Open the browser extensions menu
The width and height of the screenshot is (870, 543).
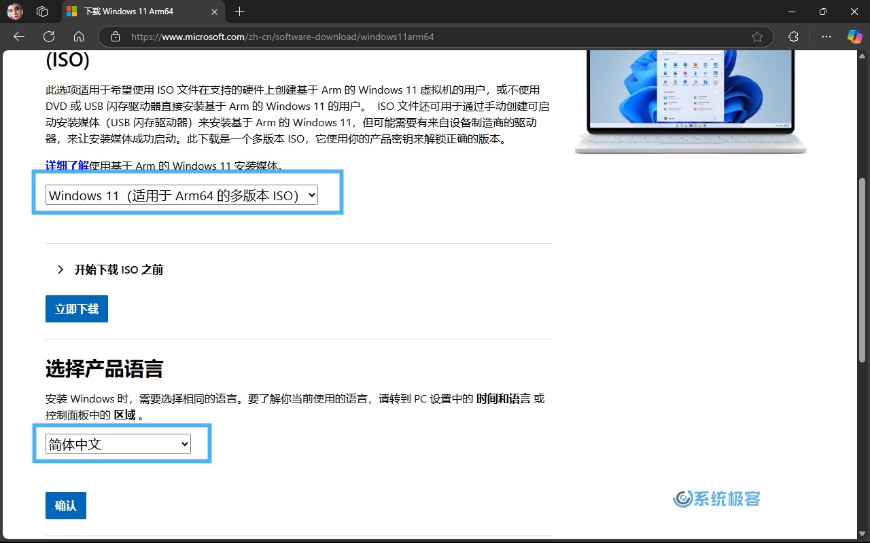(793, 37)
